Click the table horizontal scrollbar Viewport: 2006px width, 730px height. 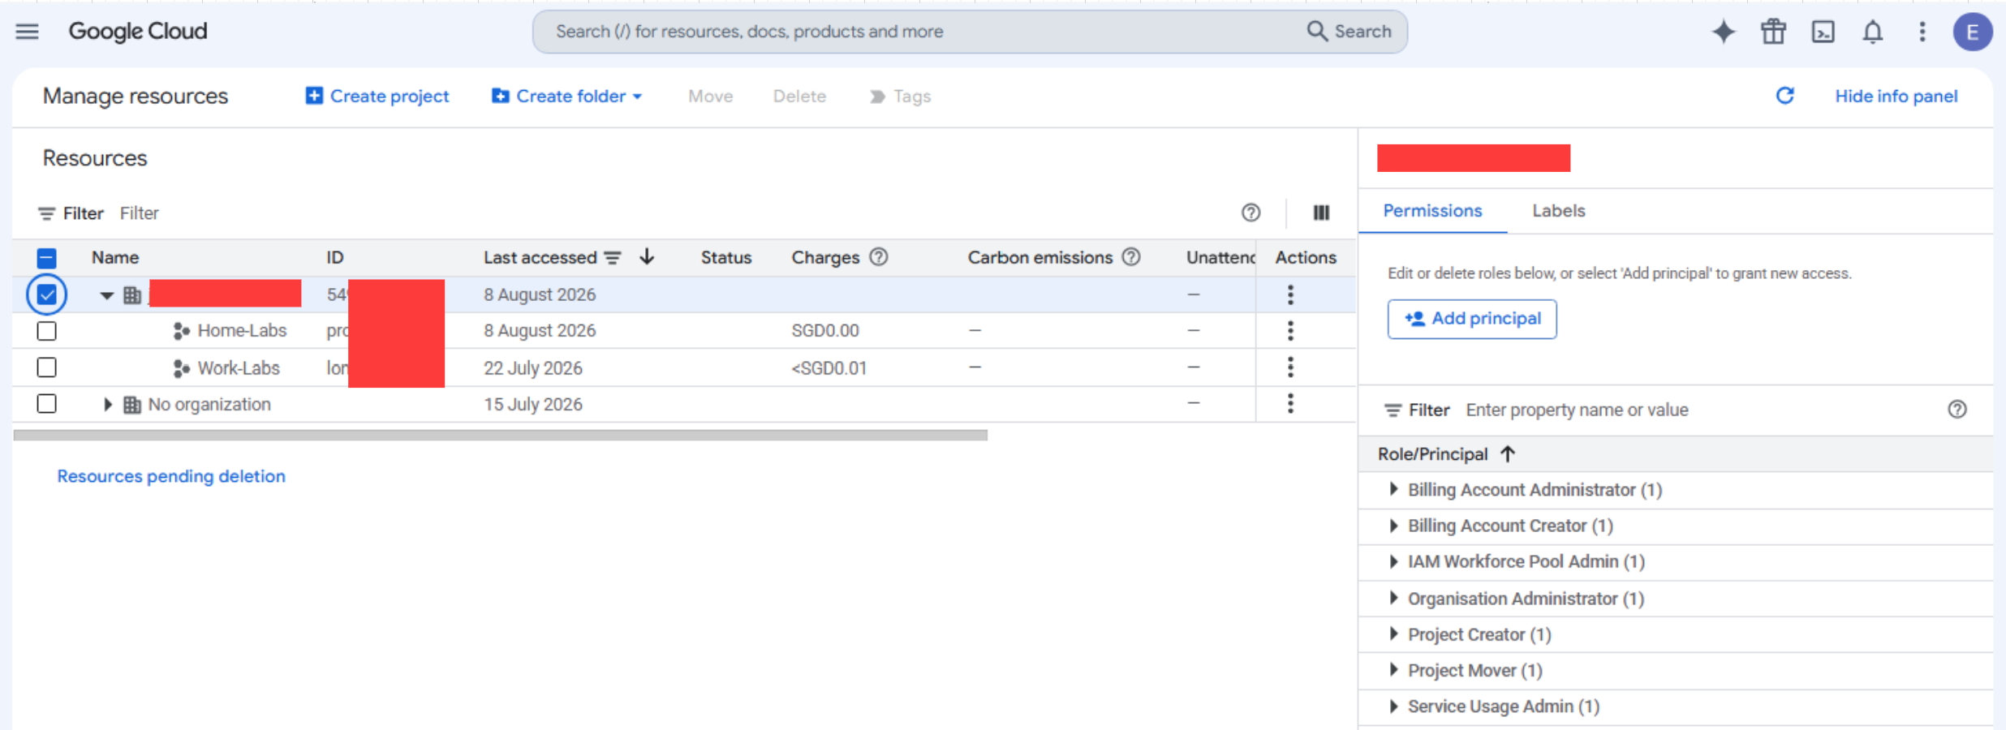(x=501, y=435)
